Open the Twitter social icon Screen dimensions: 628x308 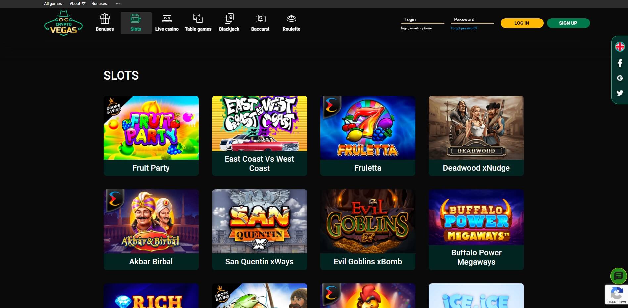pos(620,93)
